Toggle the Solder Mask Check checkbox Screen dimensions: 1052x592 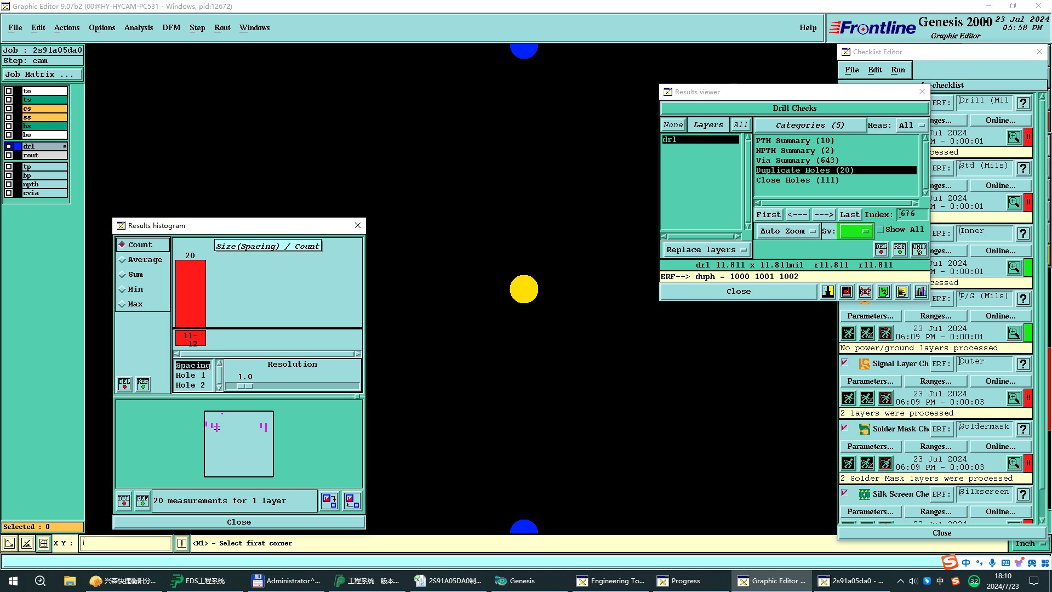844,428
